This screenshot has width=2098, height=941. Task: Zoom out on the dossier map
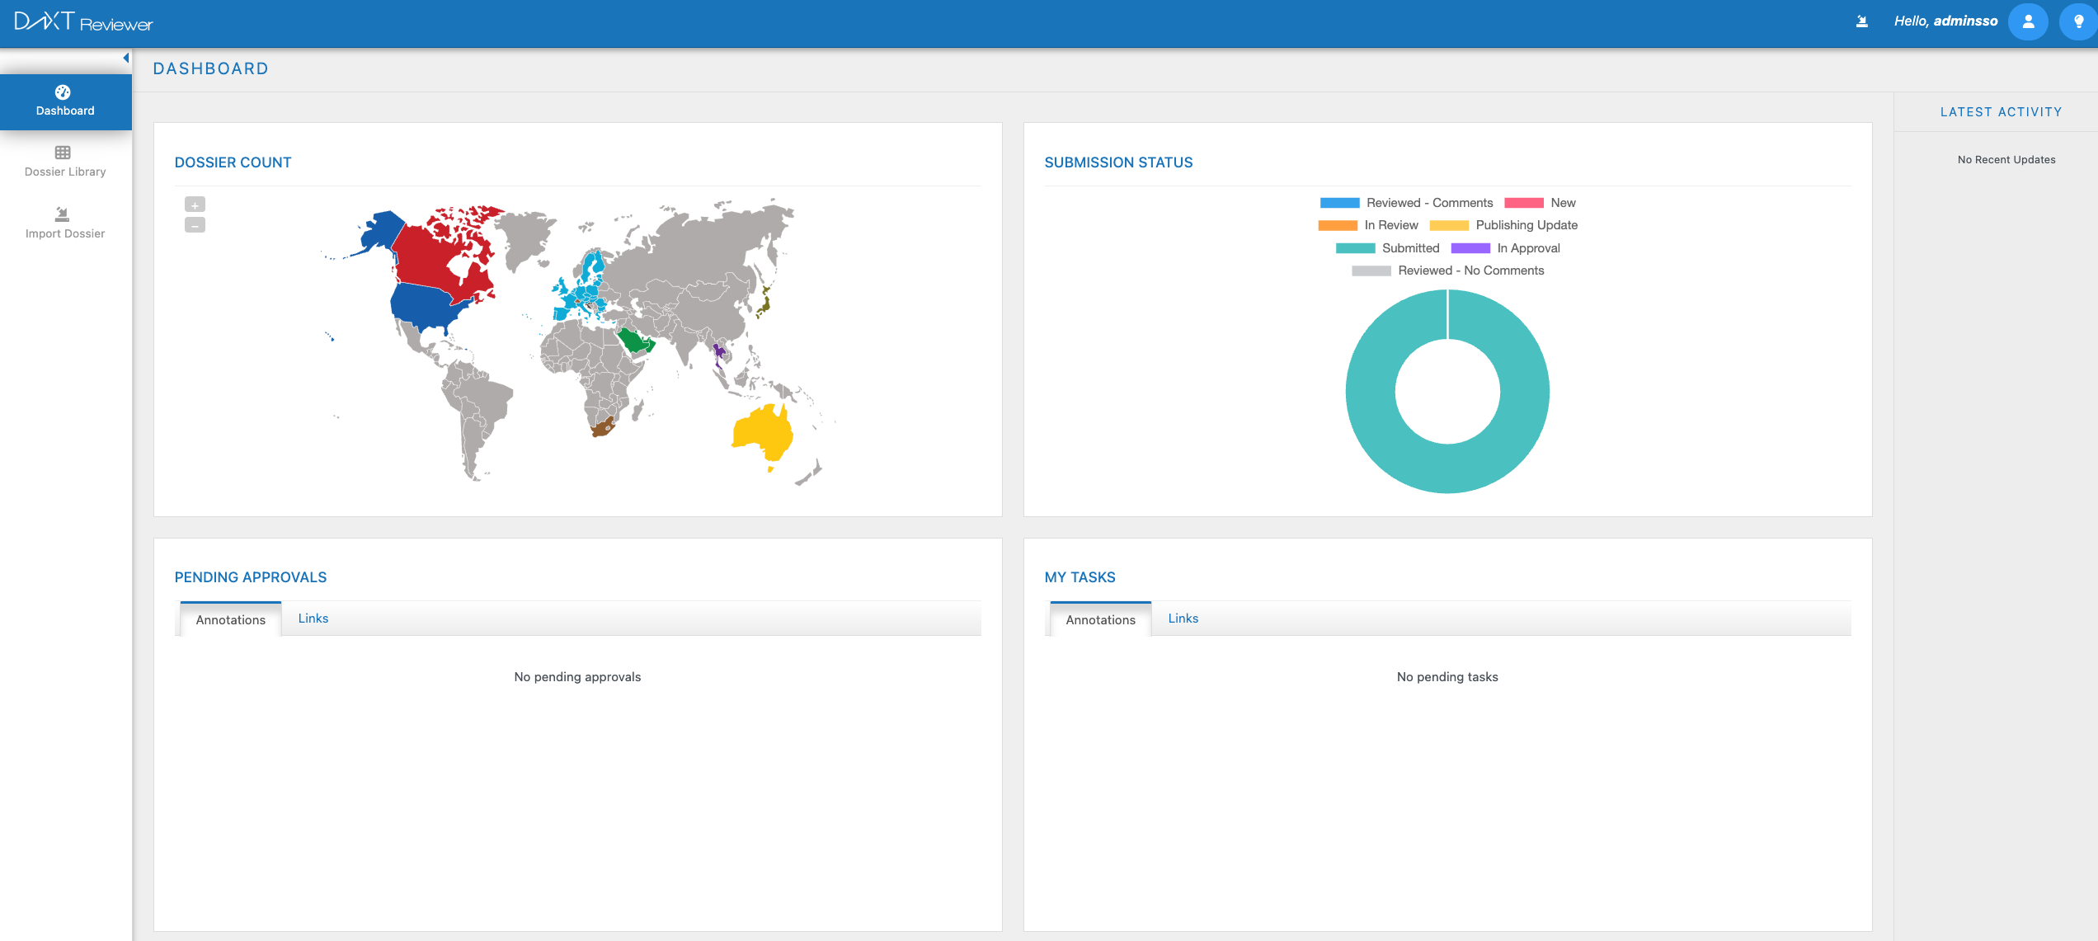[195, 225]
